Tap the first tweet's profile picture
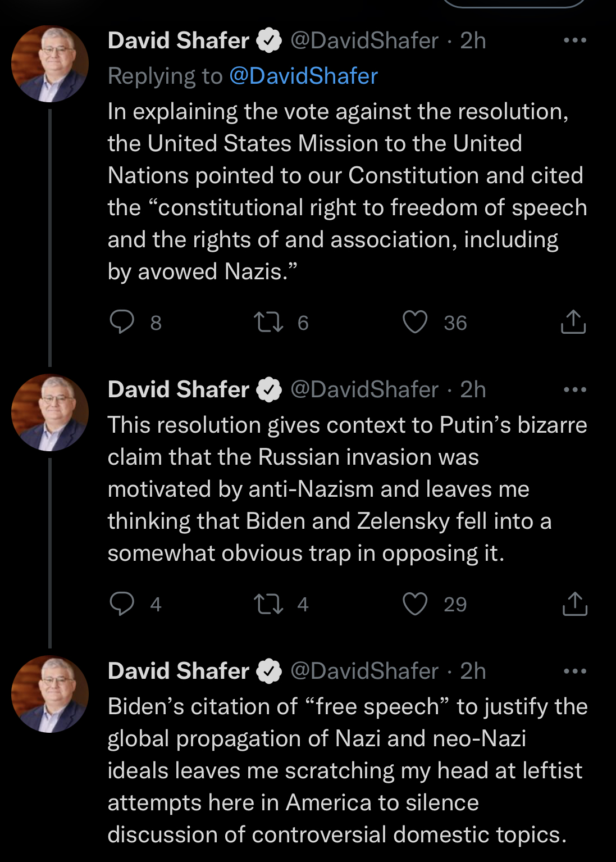Viewport: 616px width, 862px height. [x=50, y=64]
